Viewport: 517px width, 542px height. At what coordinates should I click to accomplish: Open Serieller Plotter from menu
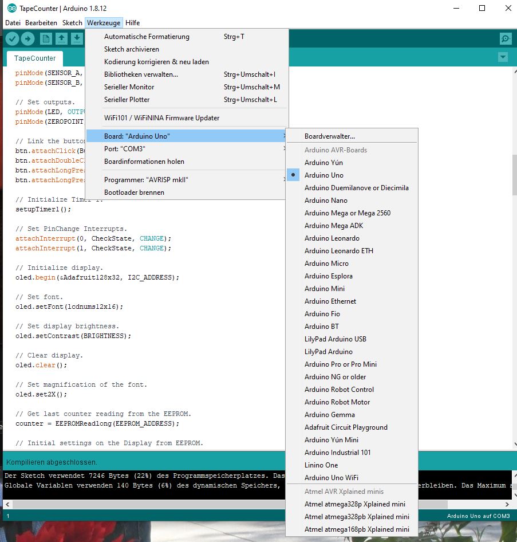click(x=186, y=100)
